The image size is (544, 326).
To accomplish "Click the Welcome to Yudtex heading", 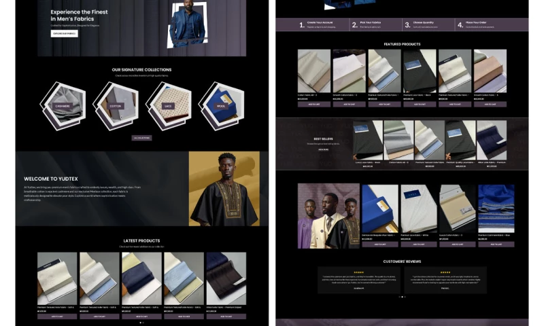I will pyautogui.click(x=51, y=179).
